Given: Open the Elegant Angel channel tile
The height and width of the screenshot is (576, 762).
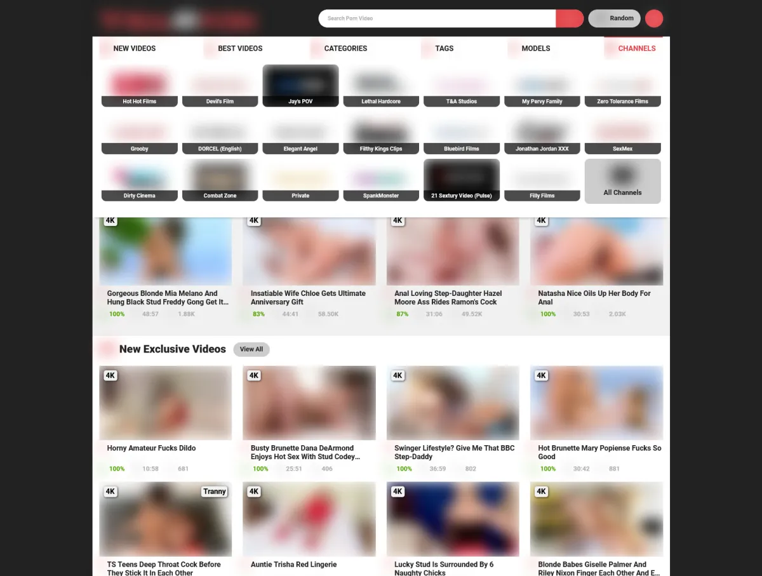Looking at the screenshot, I should (300, 133).
